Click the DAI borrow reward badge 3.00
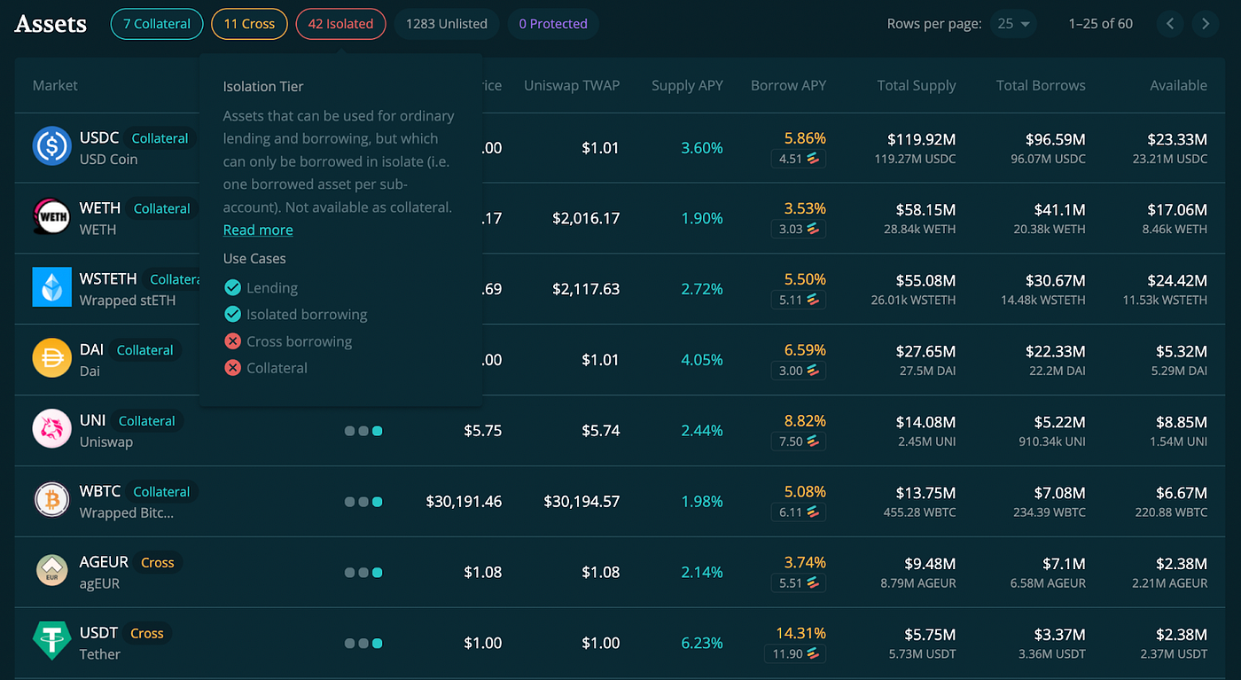 [798, 371]
